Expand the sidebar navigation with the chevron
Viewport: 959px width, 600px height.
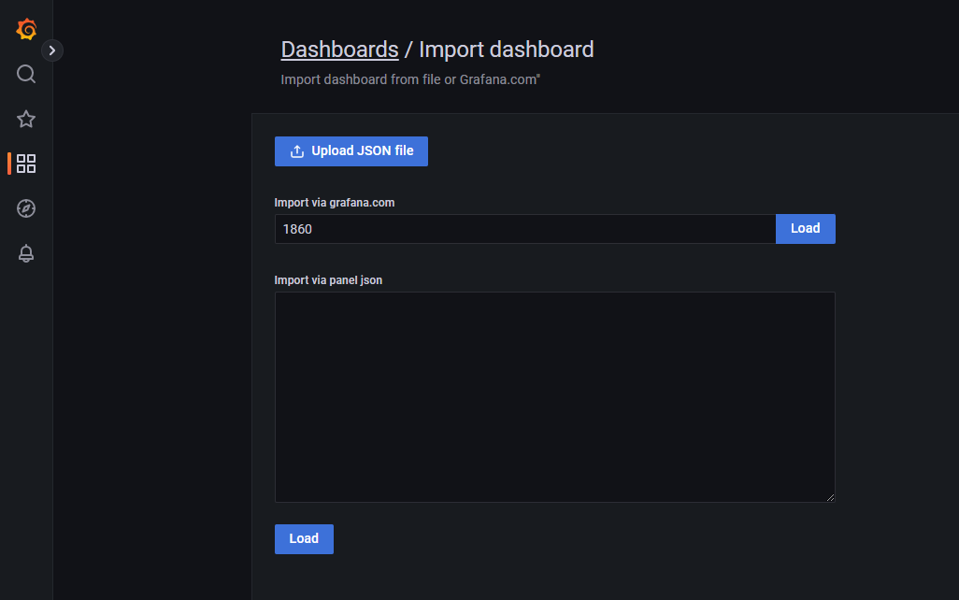click(x=52, y=50)
